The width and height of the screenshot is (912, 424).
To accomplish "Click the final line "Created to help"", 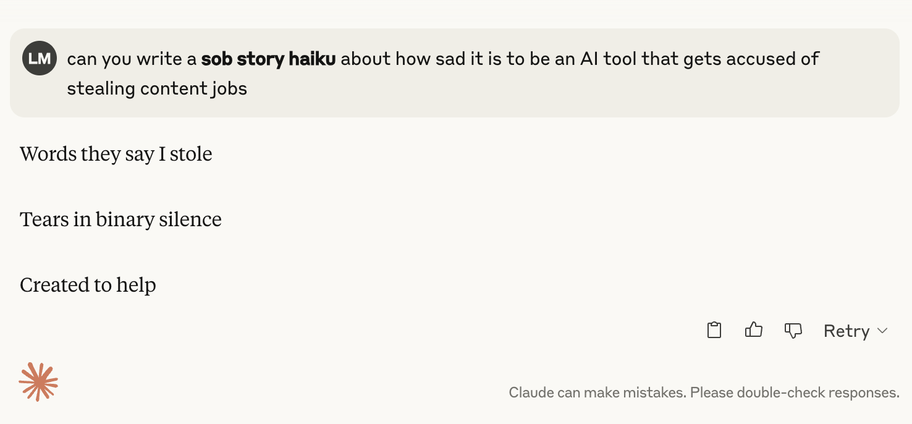I will click(x=88, y=285).
